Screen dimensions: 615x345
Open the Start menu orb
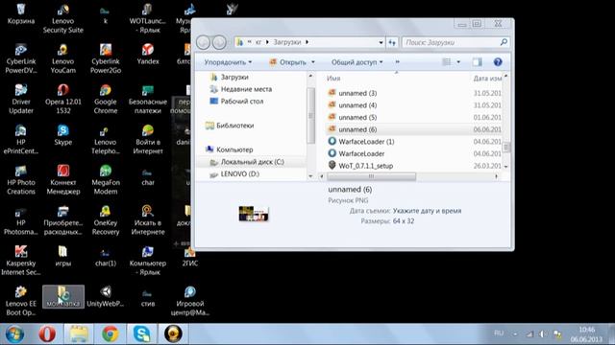click(14, 334)
